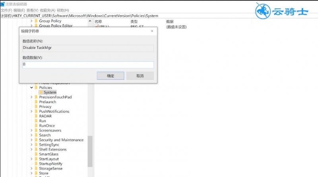This screenshot has height=177, width=318.
Task: Click the tree scrollbar up arrow
Action: (x=90, y=21)
